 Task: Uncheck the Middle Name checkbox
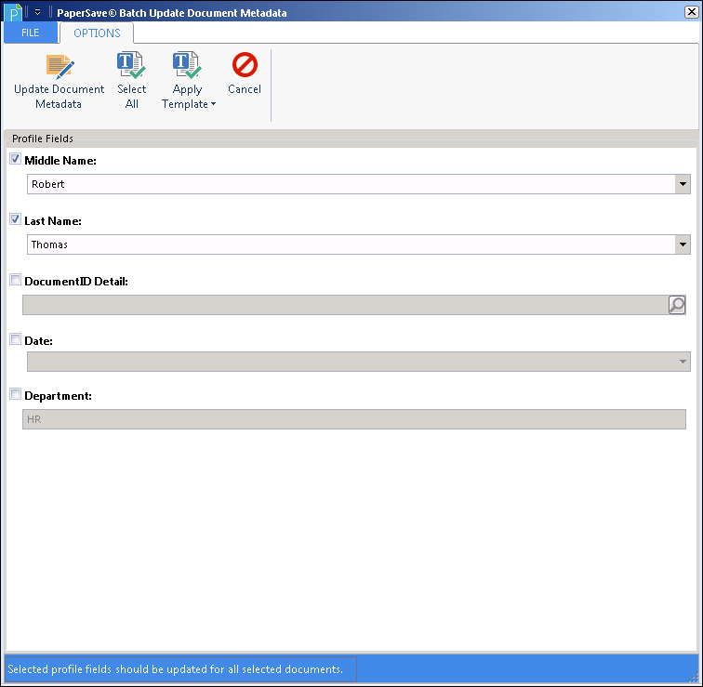tap(15, 159)
